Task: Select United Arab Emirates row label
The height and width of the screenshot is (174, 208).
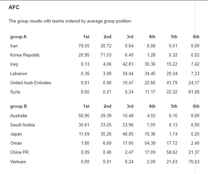Action: (x=31, y=83)
